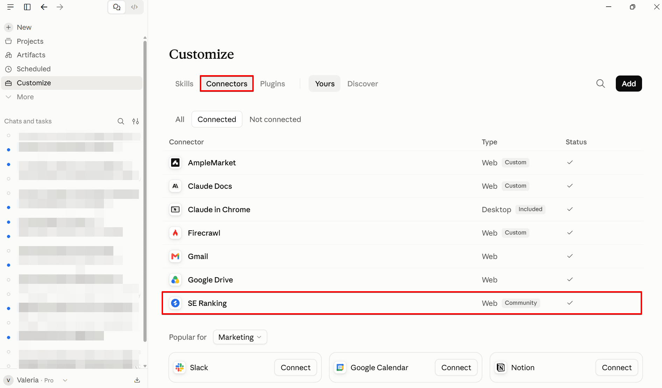Click the download icon in sidebar footer

pos(137,380)
